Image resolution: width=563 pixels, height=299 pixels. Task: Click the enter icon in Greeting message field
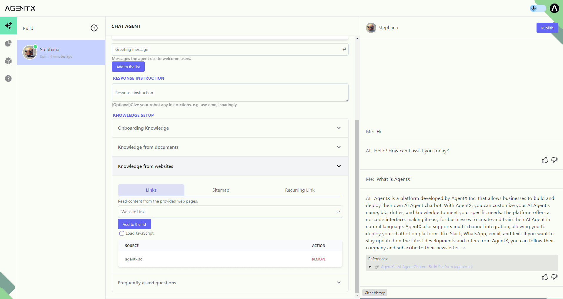point(344,49)
